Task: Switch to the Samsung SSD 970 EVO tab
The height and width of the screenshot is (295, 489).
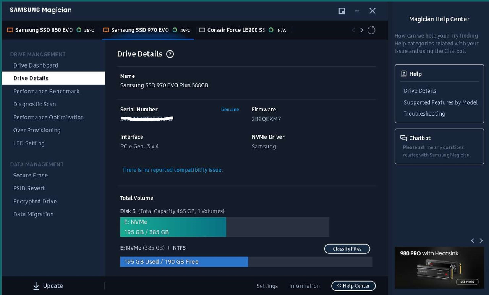Action: (148, 30)
